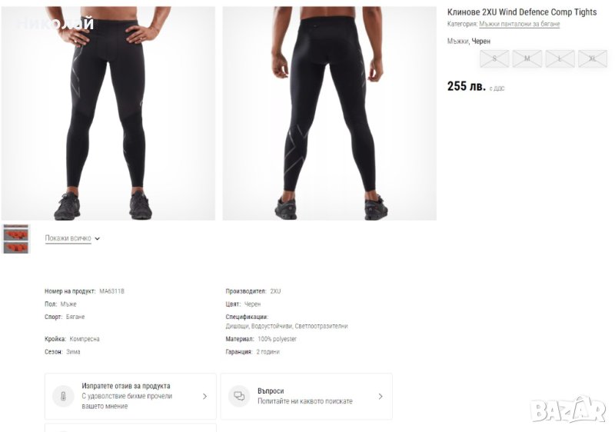This screenshot has height=432, width=615.
Task: Click arrow on the product review card
Action: pos(204,397)
